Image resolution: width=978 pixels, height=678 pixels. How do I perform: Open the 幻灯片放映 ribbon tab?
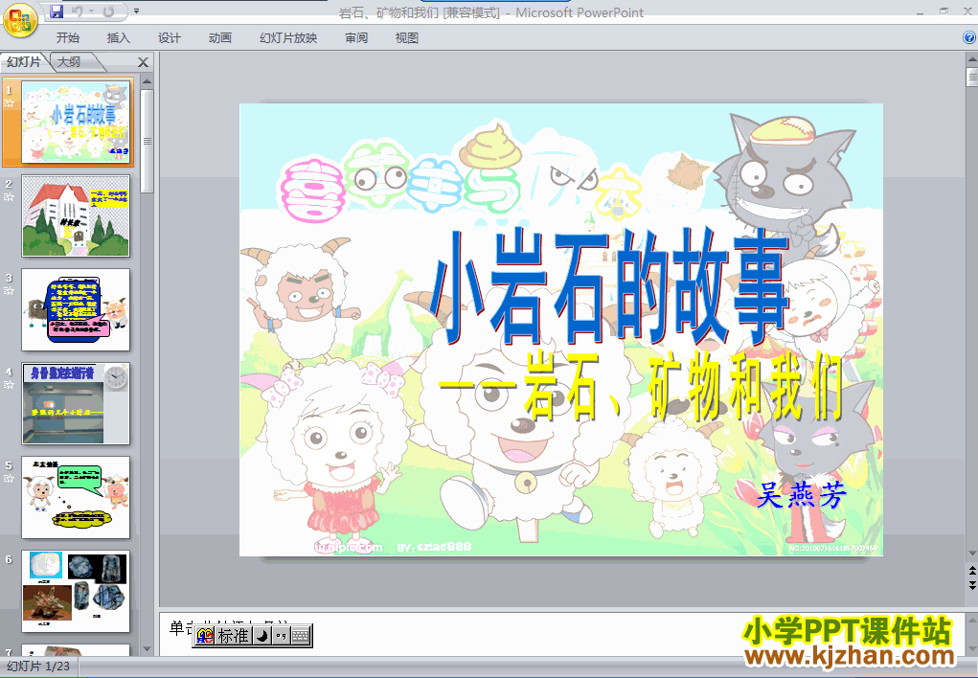(x=288, y=38)
